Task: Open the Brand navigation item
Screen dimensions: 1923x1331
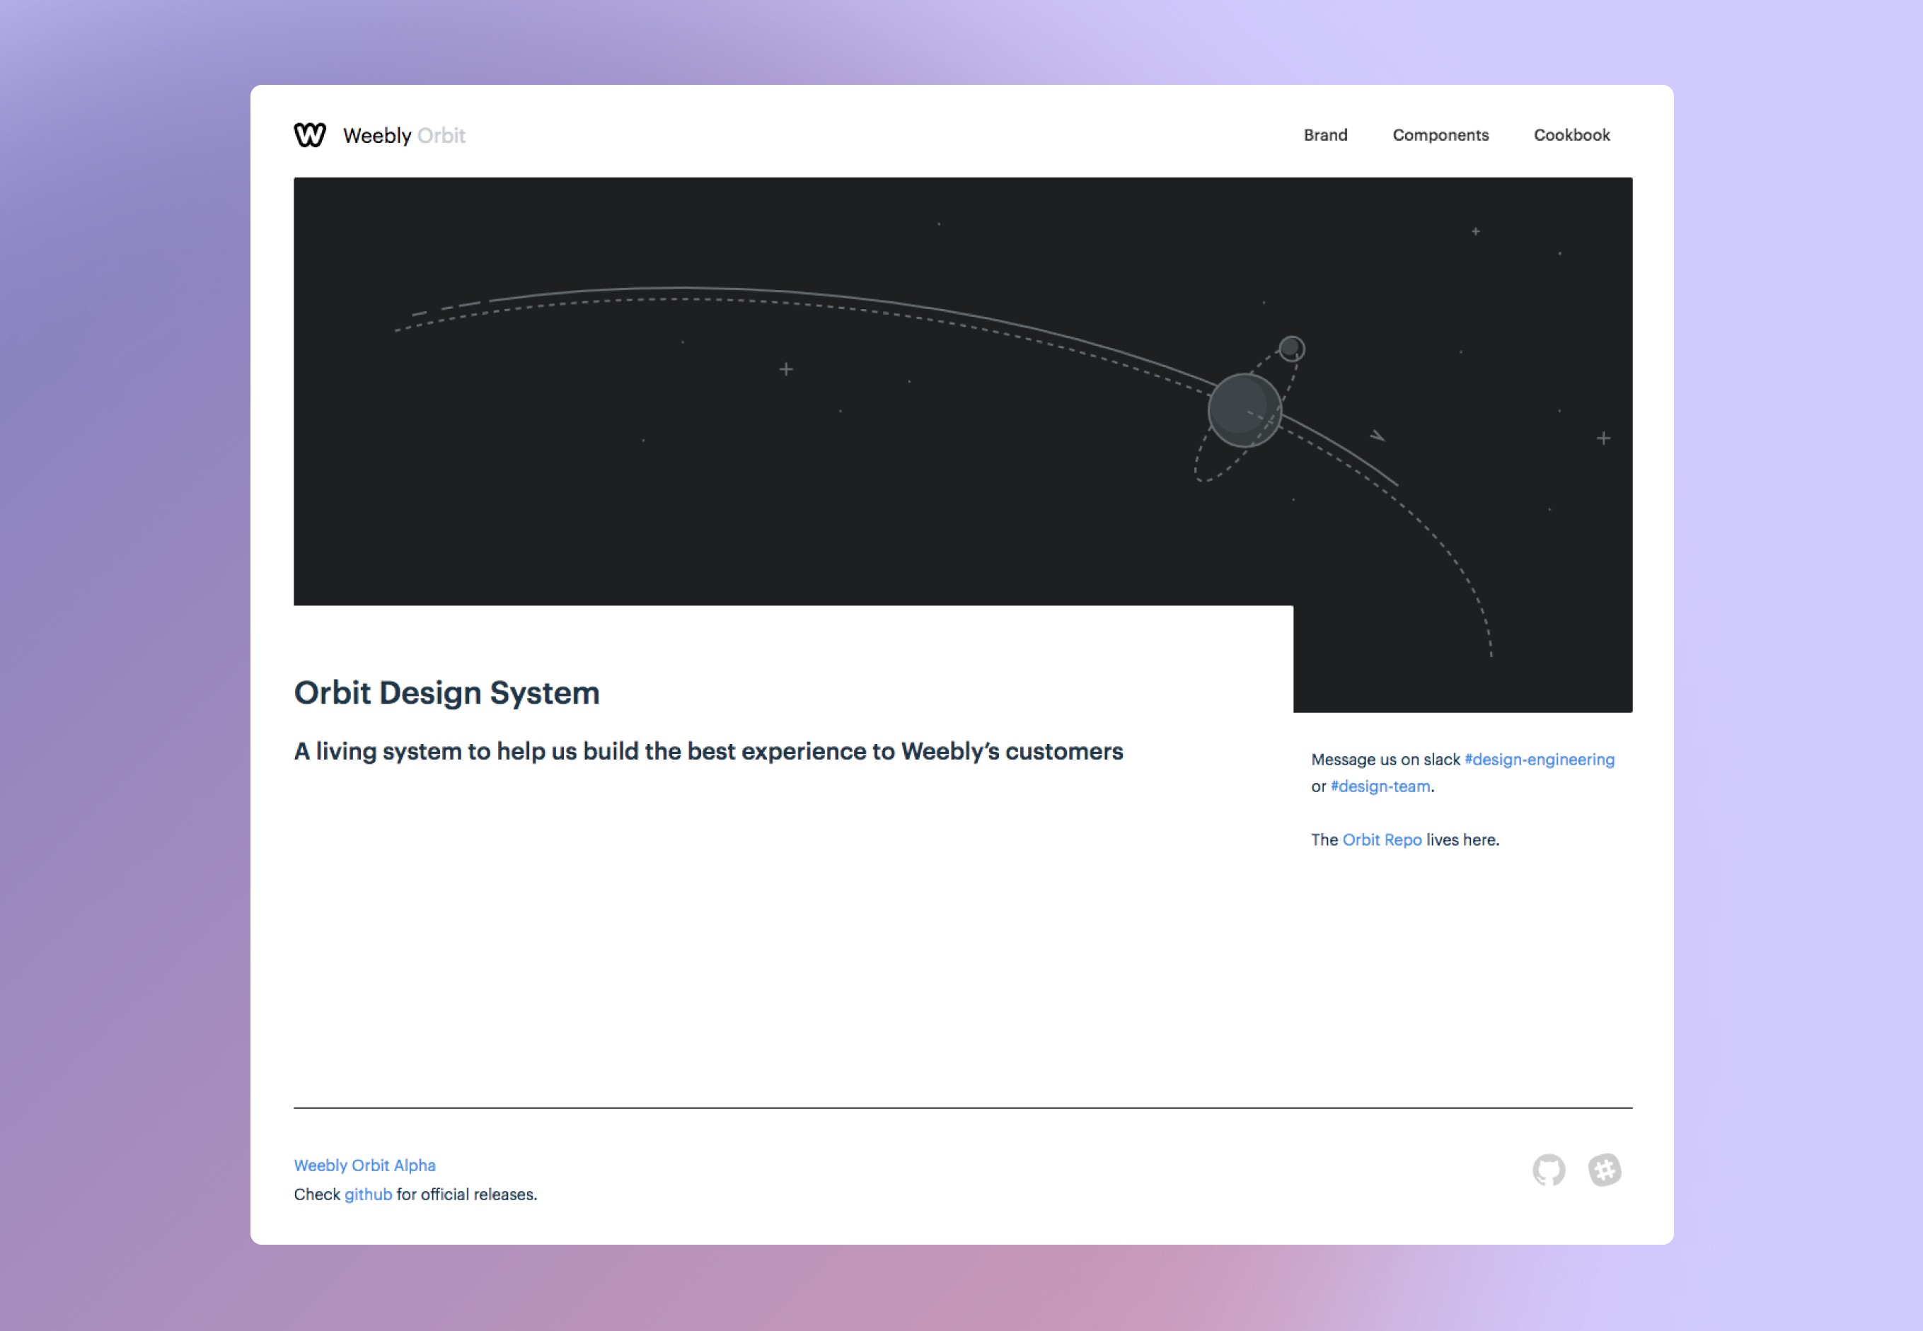Action: 1325,135
